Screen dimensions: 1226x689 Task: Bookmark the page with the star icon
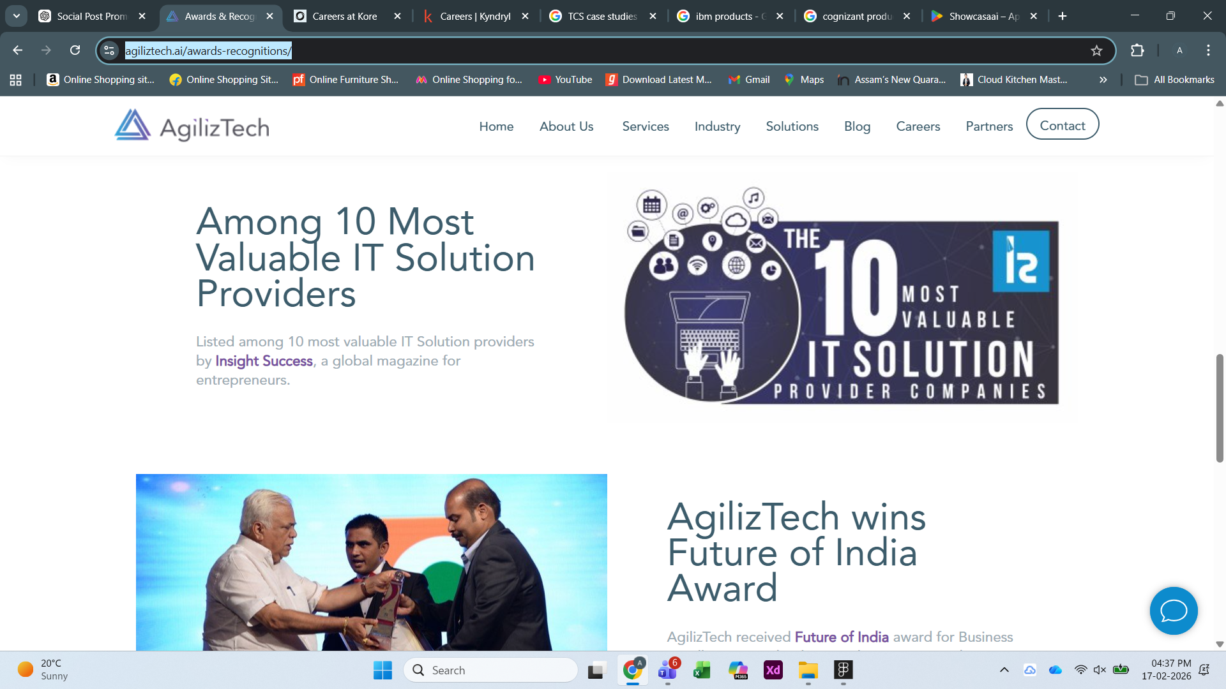(1097, 50)
